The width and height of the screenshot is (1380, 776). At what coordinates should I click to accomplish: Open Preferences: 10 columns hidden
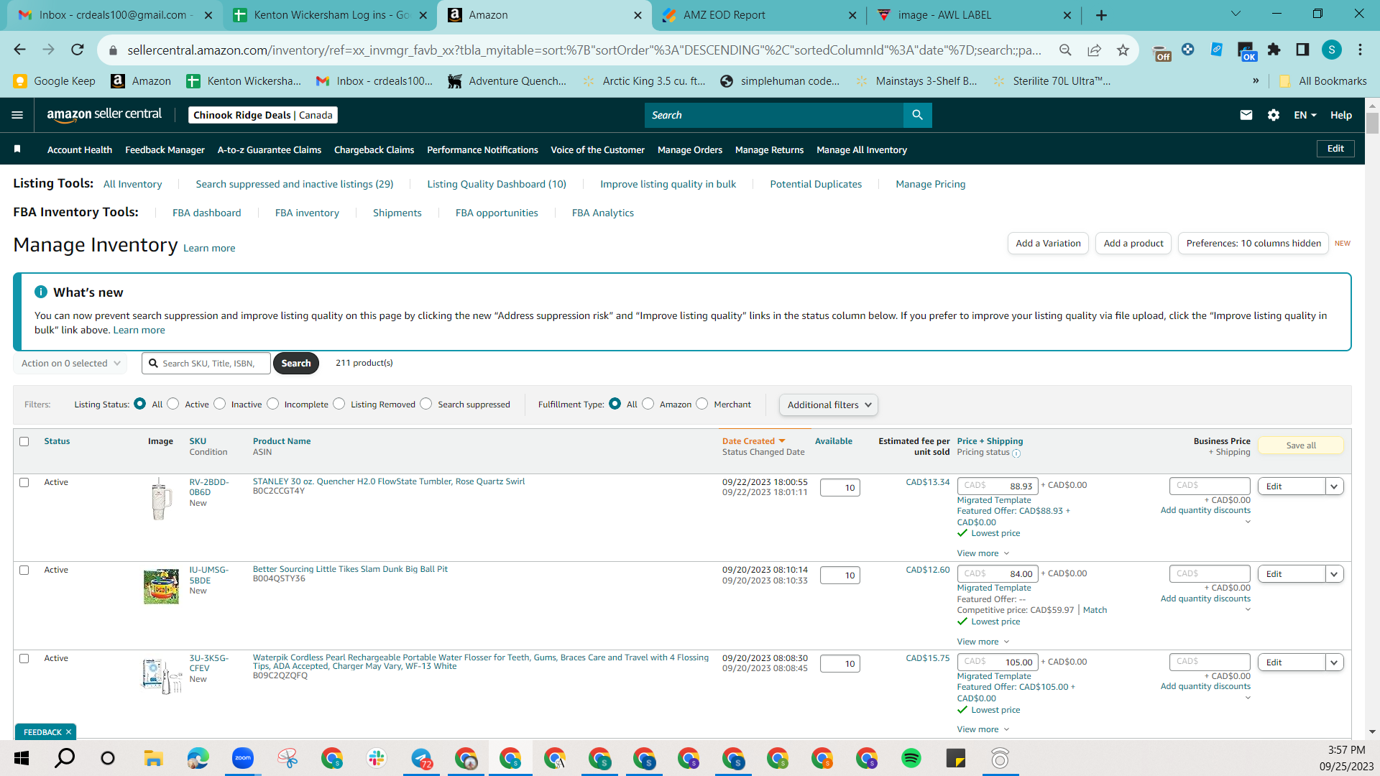pyautogui.click(x=1253, y=244)
